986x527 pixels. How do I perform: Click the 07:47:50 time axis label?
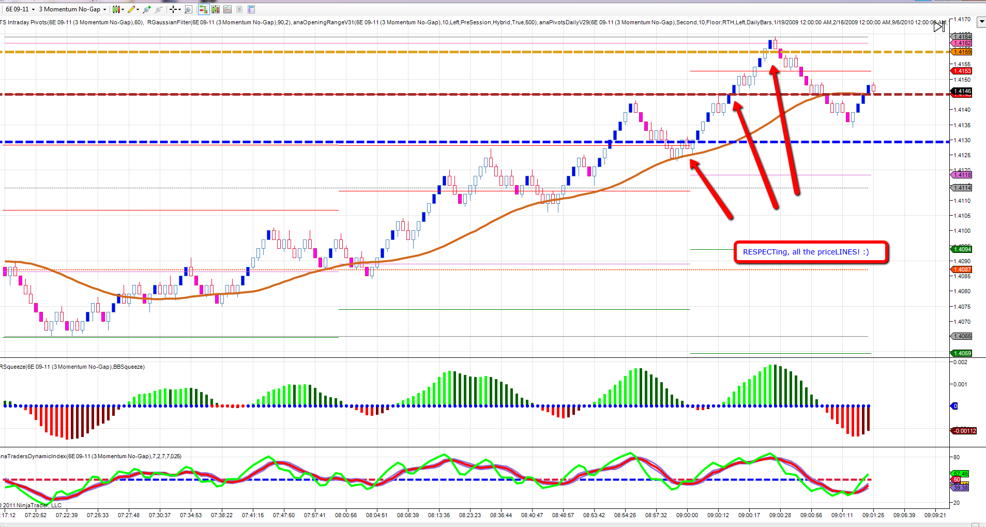[x=284, y=515]
